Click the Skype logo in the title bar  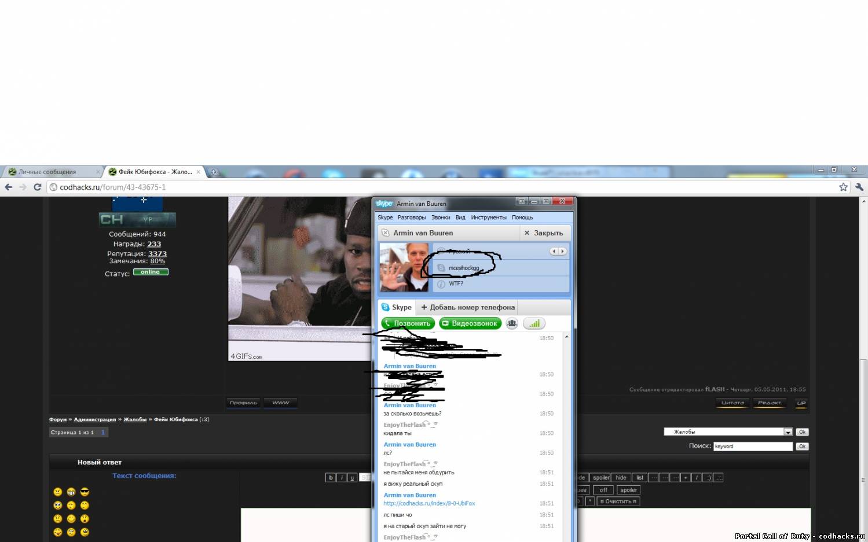tap(384, 204)
